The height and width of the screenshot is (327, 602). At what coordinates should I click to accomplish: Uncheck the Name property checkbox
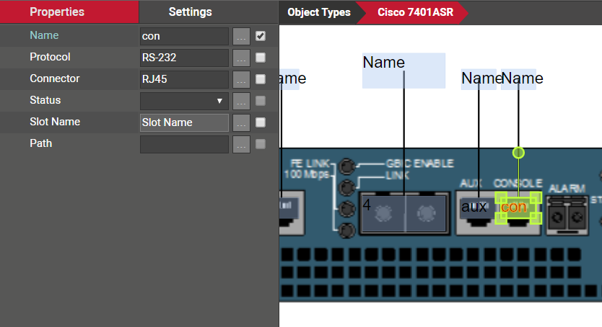coord(261,36)
